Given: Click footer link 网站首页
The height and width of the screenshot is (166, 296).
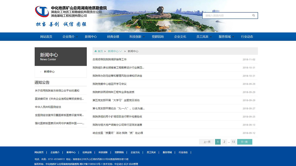Looking at the screenshot, I should [39, 152].
